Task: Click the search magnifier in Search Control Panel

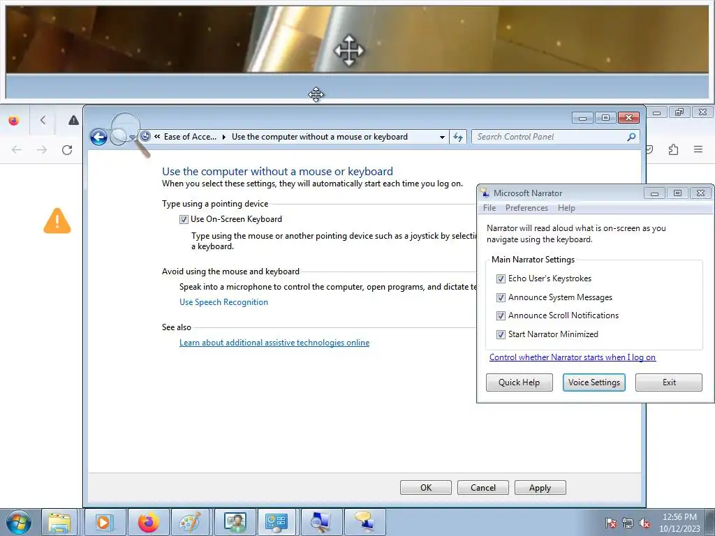Action: point(631,137)
